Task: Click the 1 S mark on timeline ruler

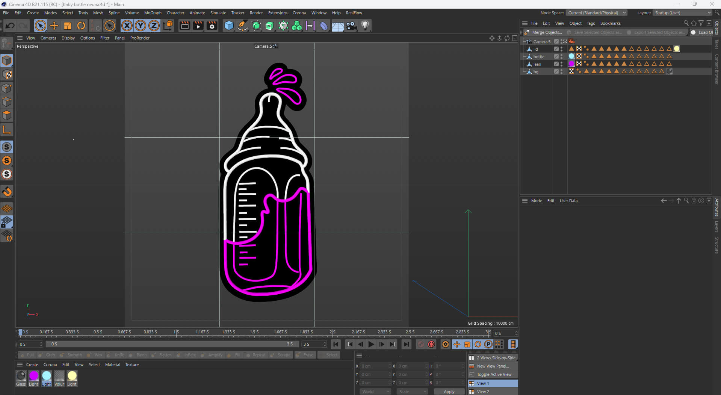Action: coord(176,332)
